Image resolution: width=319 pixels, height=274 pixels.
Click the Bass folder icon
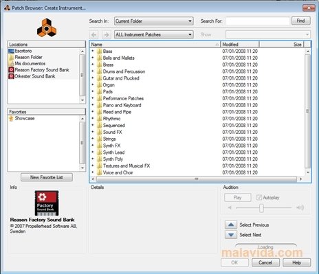pos(99,52)
